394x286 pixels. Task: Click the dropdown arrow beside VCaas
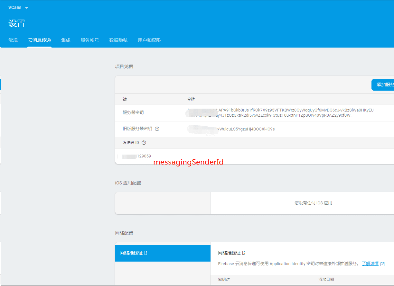[26, 7]
